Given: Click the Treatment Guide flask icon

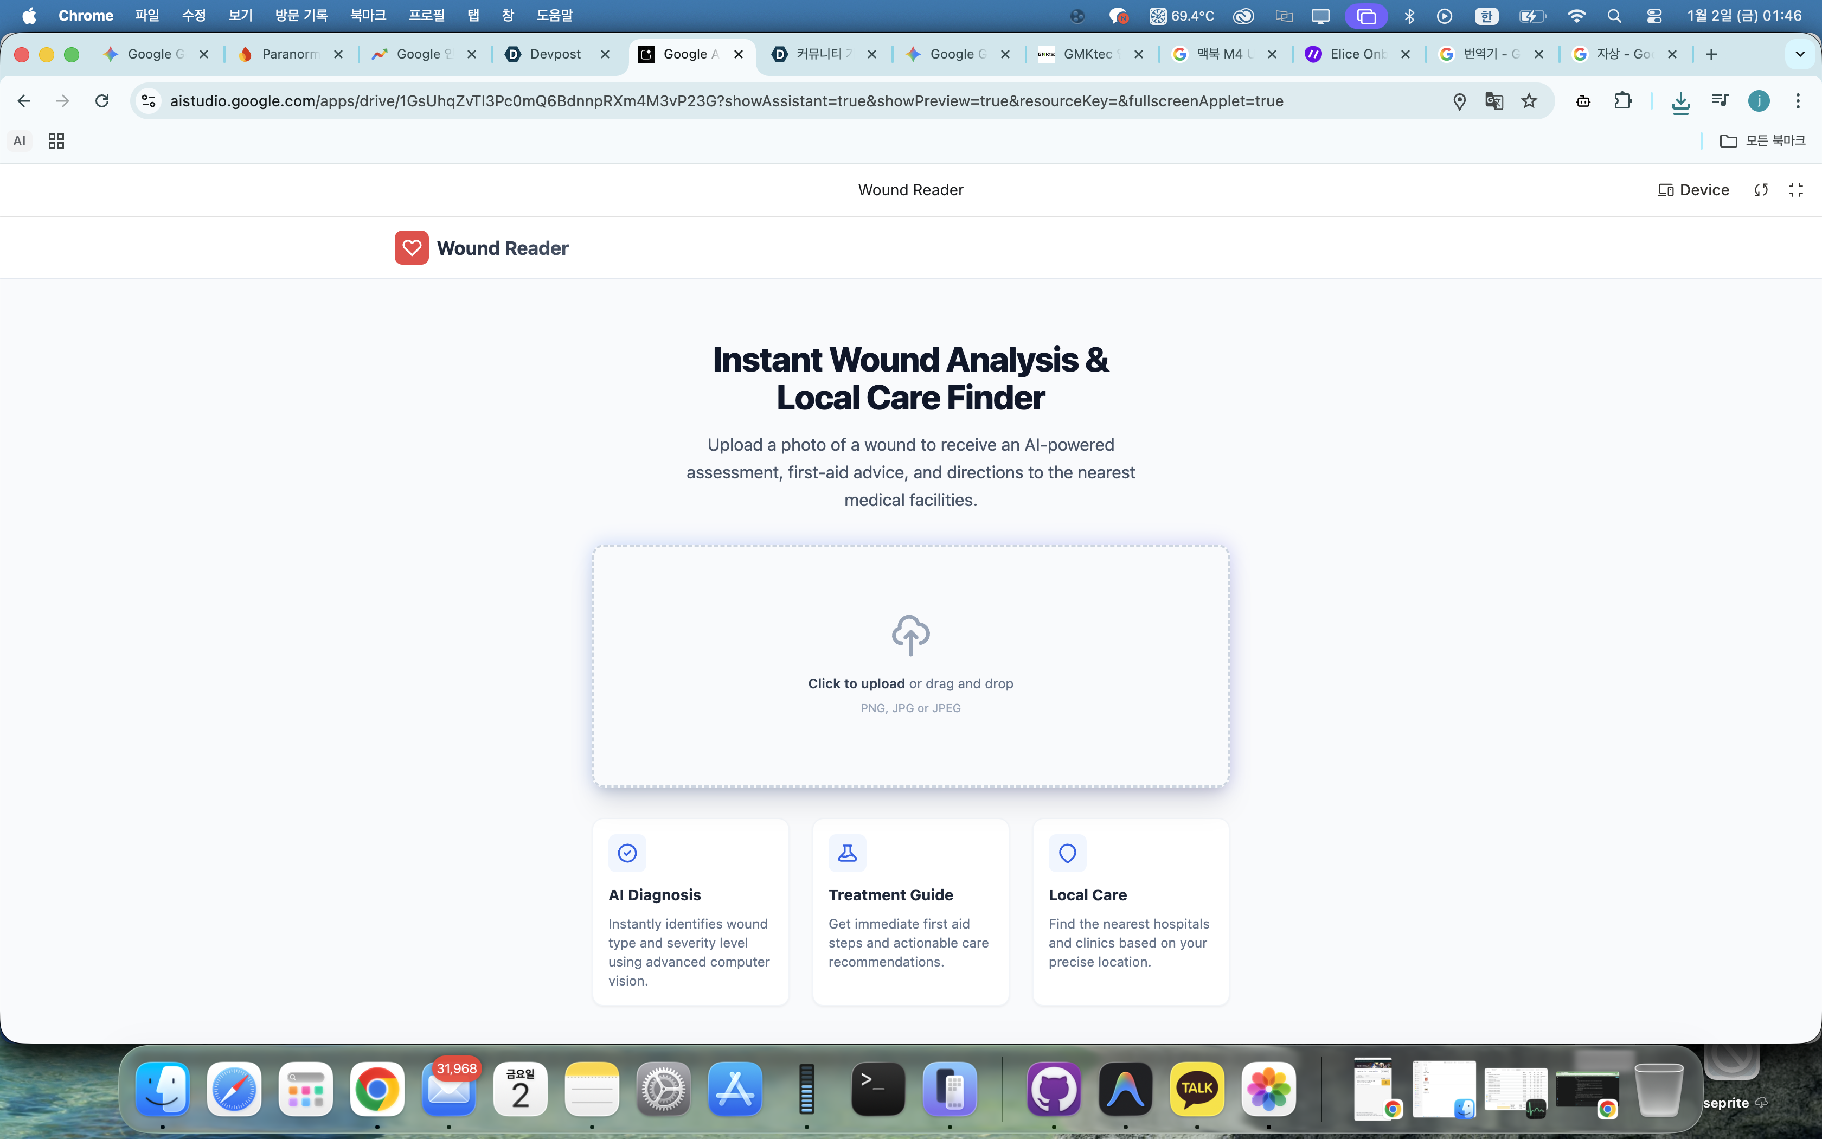Looking at the screenshot, I should [x=847, y=853].
